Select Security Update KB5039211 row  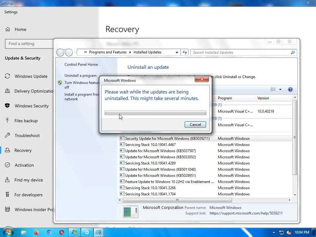tap(206, 139)
